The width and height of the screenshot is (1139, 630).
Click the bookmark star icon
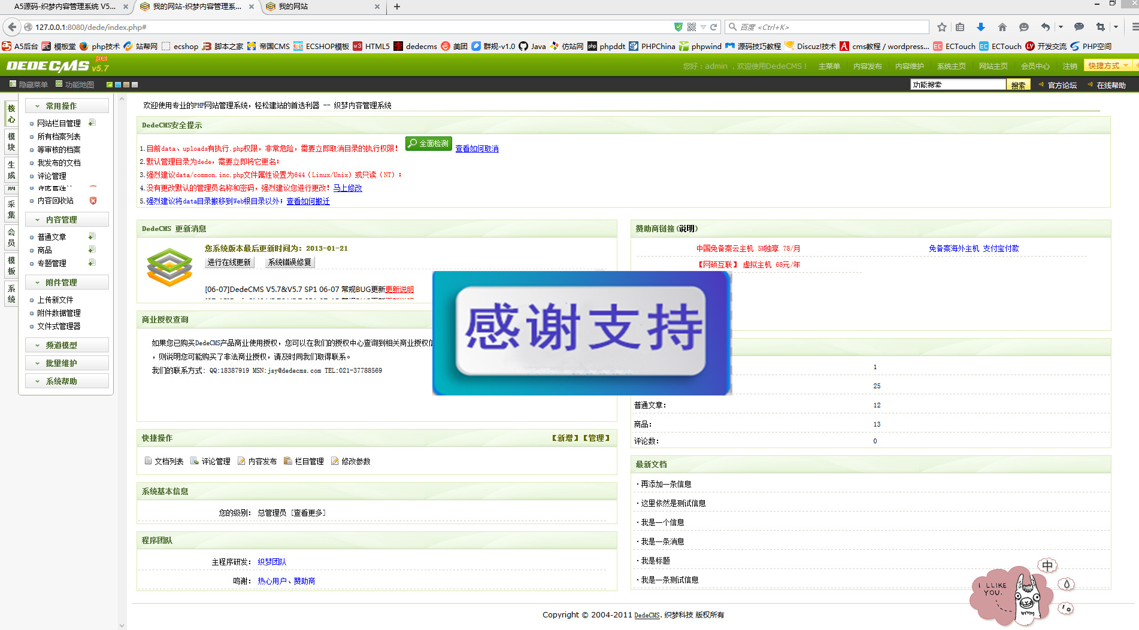click(942, 27)
